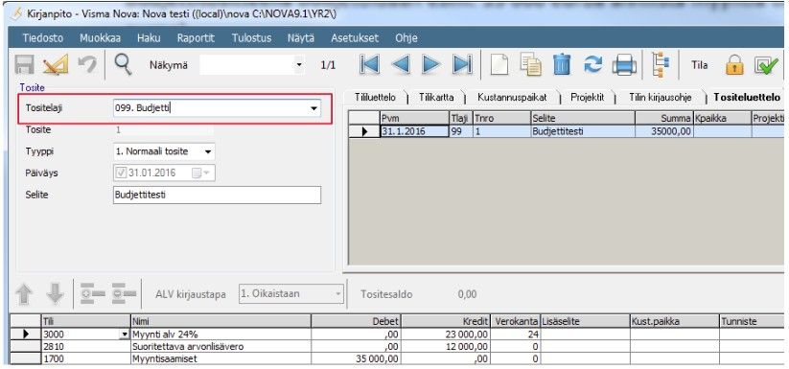Move entry row up arrow
The image size is (789, 369).
tap(25, 294)
